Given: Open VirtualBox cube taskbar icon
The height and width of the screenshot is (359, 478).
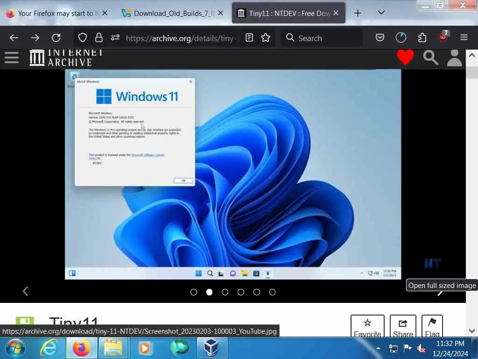Looking at the screenshot, I should 211,348.
